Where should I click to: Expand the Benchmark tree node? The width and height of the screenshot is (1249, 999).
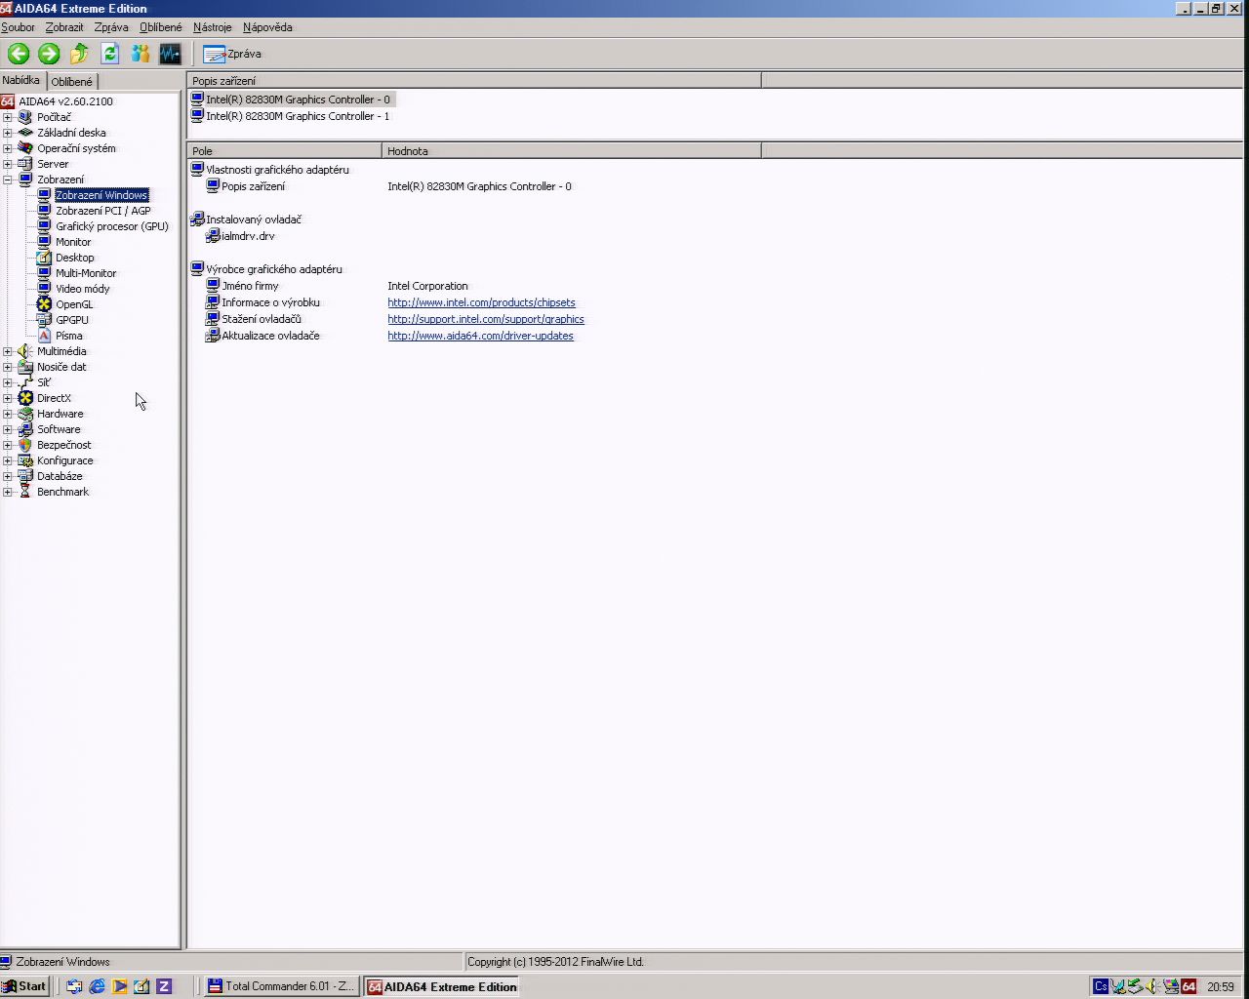click(8, 492)
